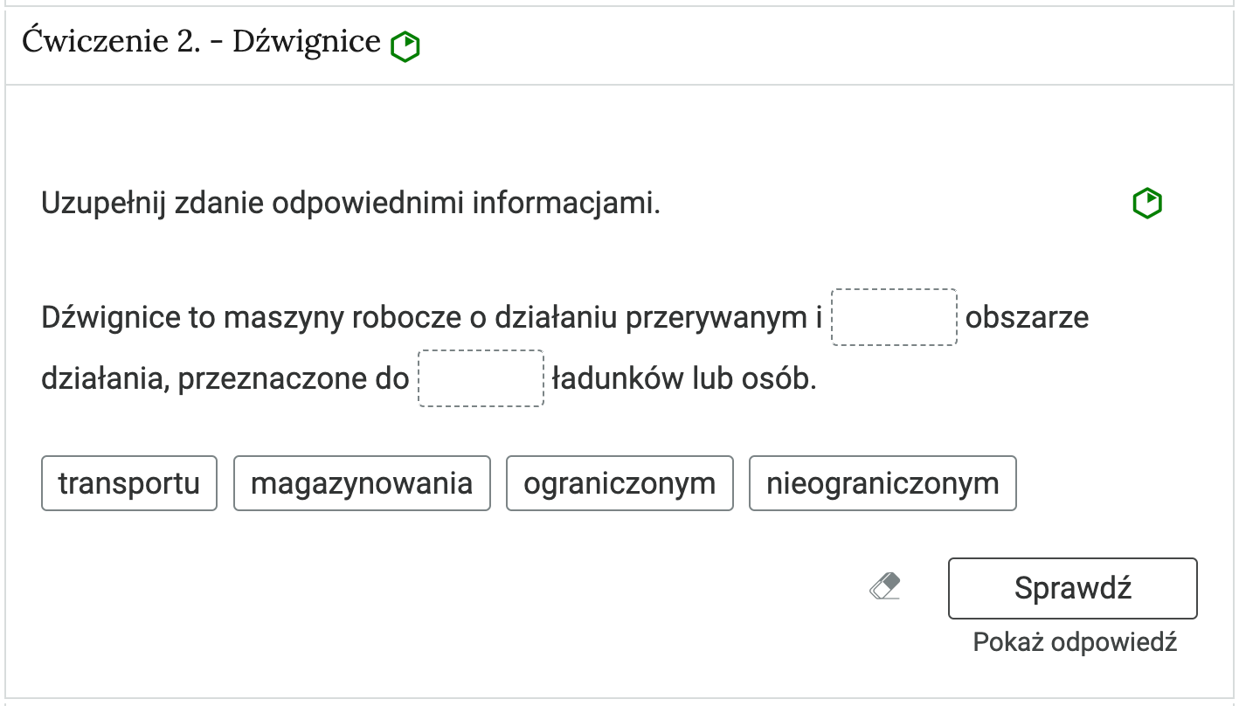The height and width of the screenshot is (706, 1239).
Task: Click the green hexagon icon beside the Ćwiczenie 2 heading
Action: point(405,45)
